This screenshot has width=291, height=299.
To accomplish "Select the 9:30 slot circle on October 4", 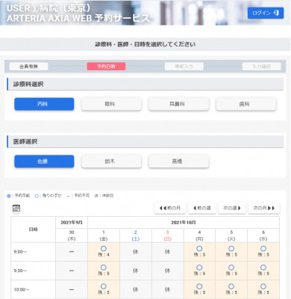I will (199, 268).
